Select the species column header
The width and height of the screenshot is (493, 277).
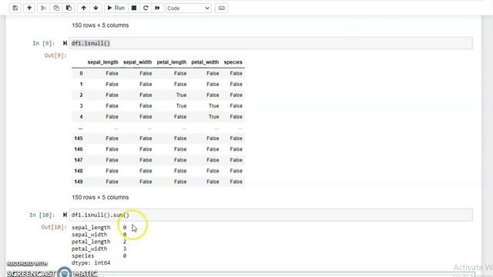(x=233, y=62)
